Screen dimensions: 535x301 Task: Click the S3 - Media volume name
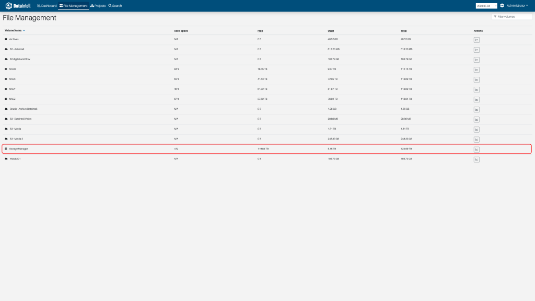15,129
